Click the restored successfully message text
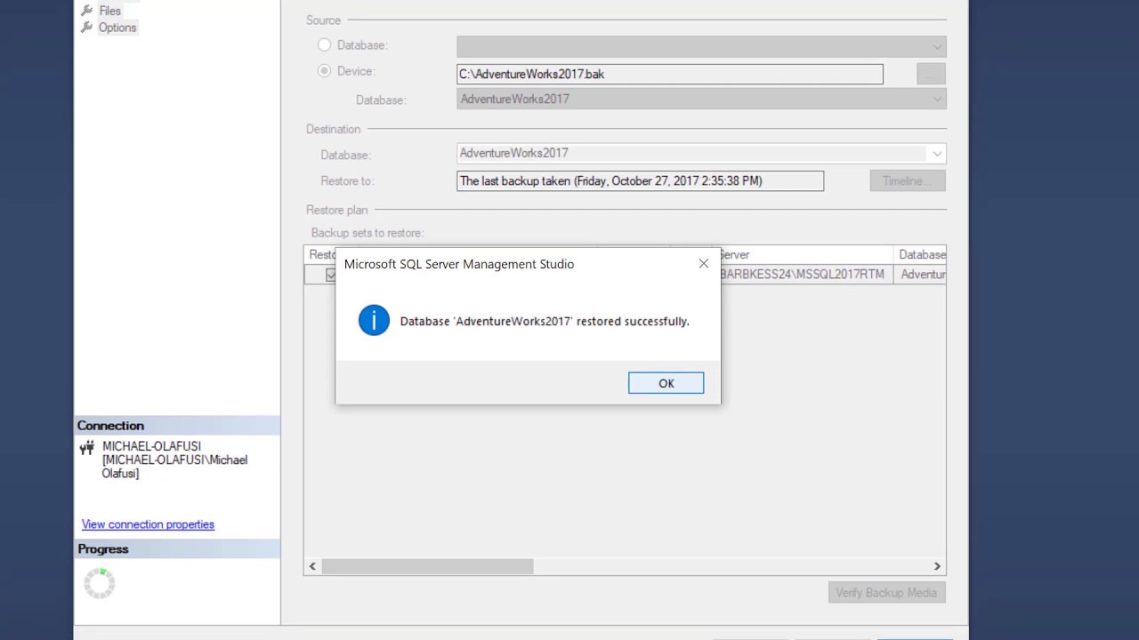The width and height of the screenshot is (1139, 640). [x=545, y=321]
